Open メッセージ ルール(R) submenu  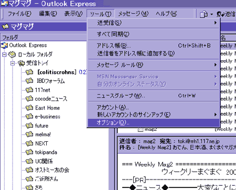pyautogui.click(x=154, y=65)
